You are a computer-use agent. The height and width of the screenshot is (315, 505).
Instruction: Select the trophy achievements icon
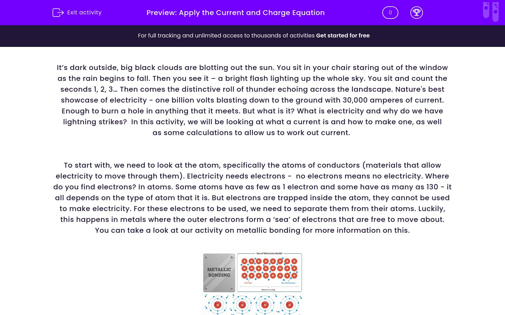coord(417,12)
